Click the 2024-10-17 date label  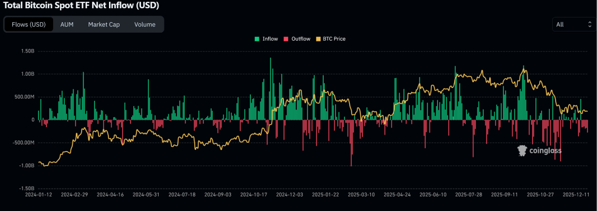[x=253, y=194]
